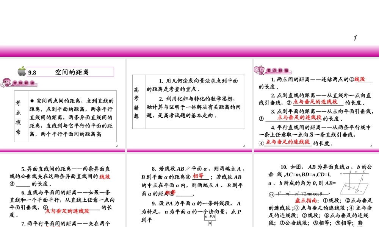Click the struck-through formula after ⑪

point(302,194)
